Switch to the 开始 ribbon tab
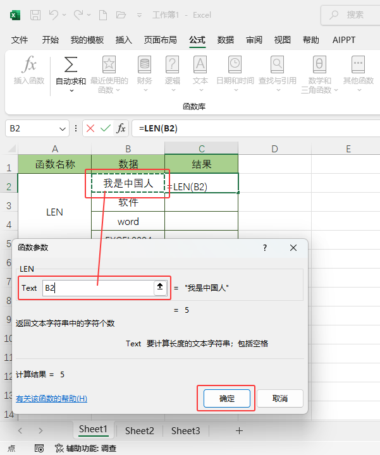380x455 pixels. tap(50, 40)
